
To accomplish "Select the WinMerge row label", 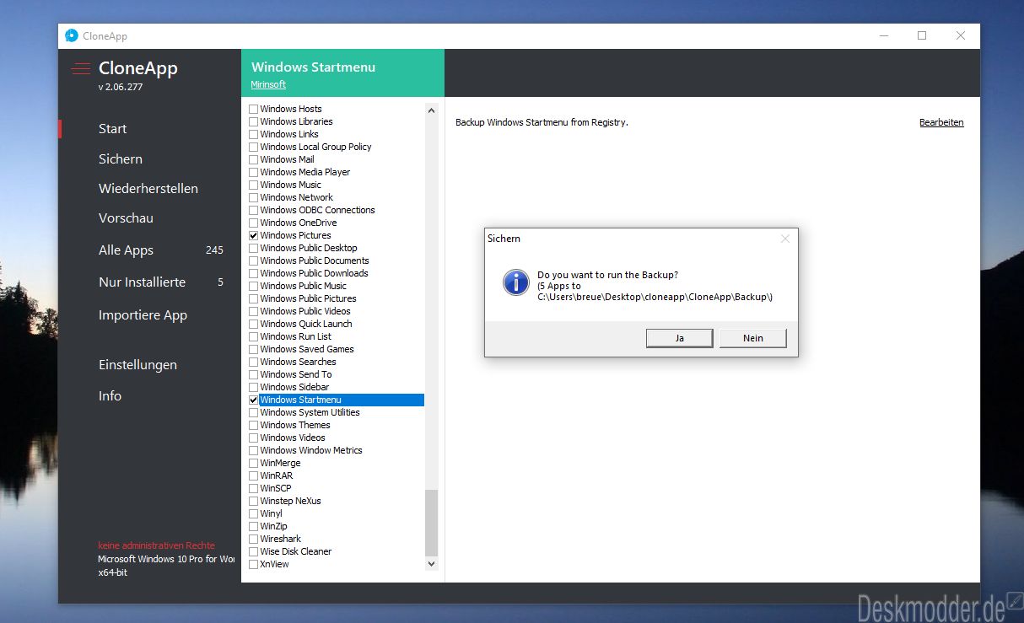I will pyautogui.click(x=280, y=463).
